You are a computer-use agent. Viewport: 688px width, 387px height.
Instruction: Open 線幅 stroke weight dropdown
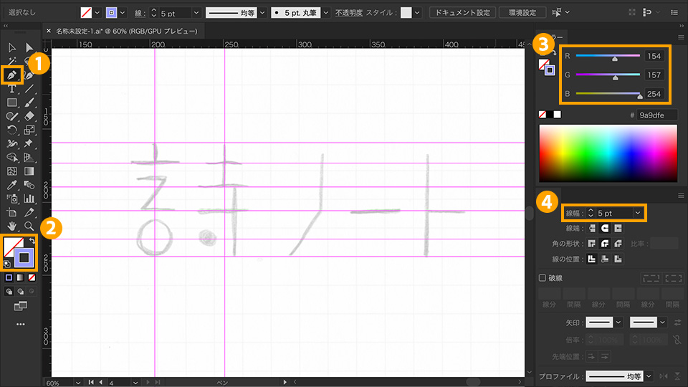638,214
